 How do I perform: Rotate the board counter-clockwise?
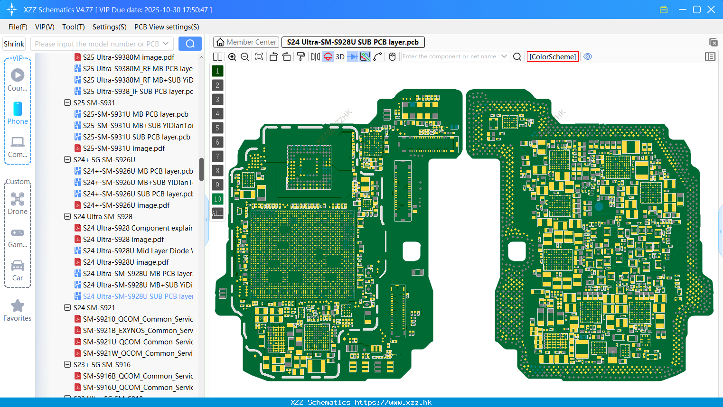tap(273, 56)
